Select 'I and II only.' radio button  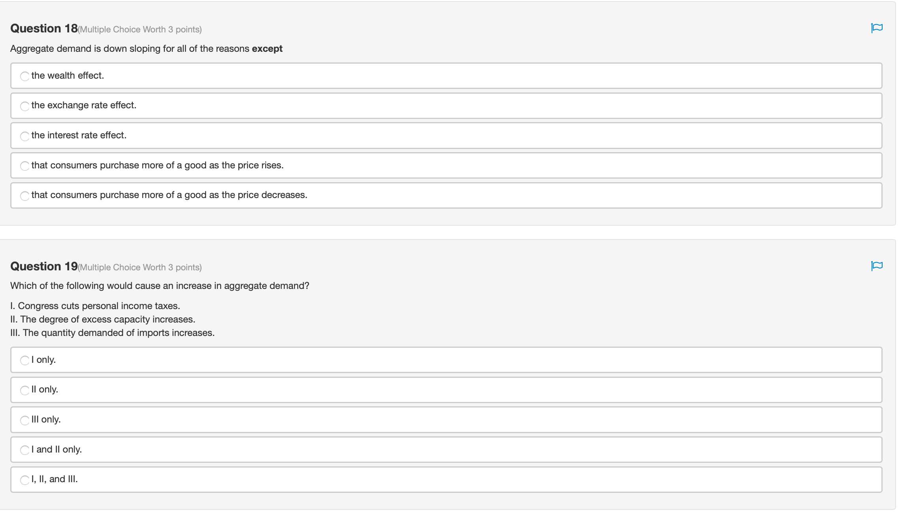pyautogui.click(x=25, y=450)
